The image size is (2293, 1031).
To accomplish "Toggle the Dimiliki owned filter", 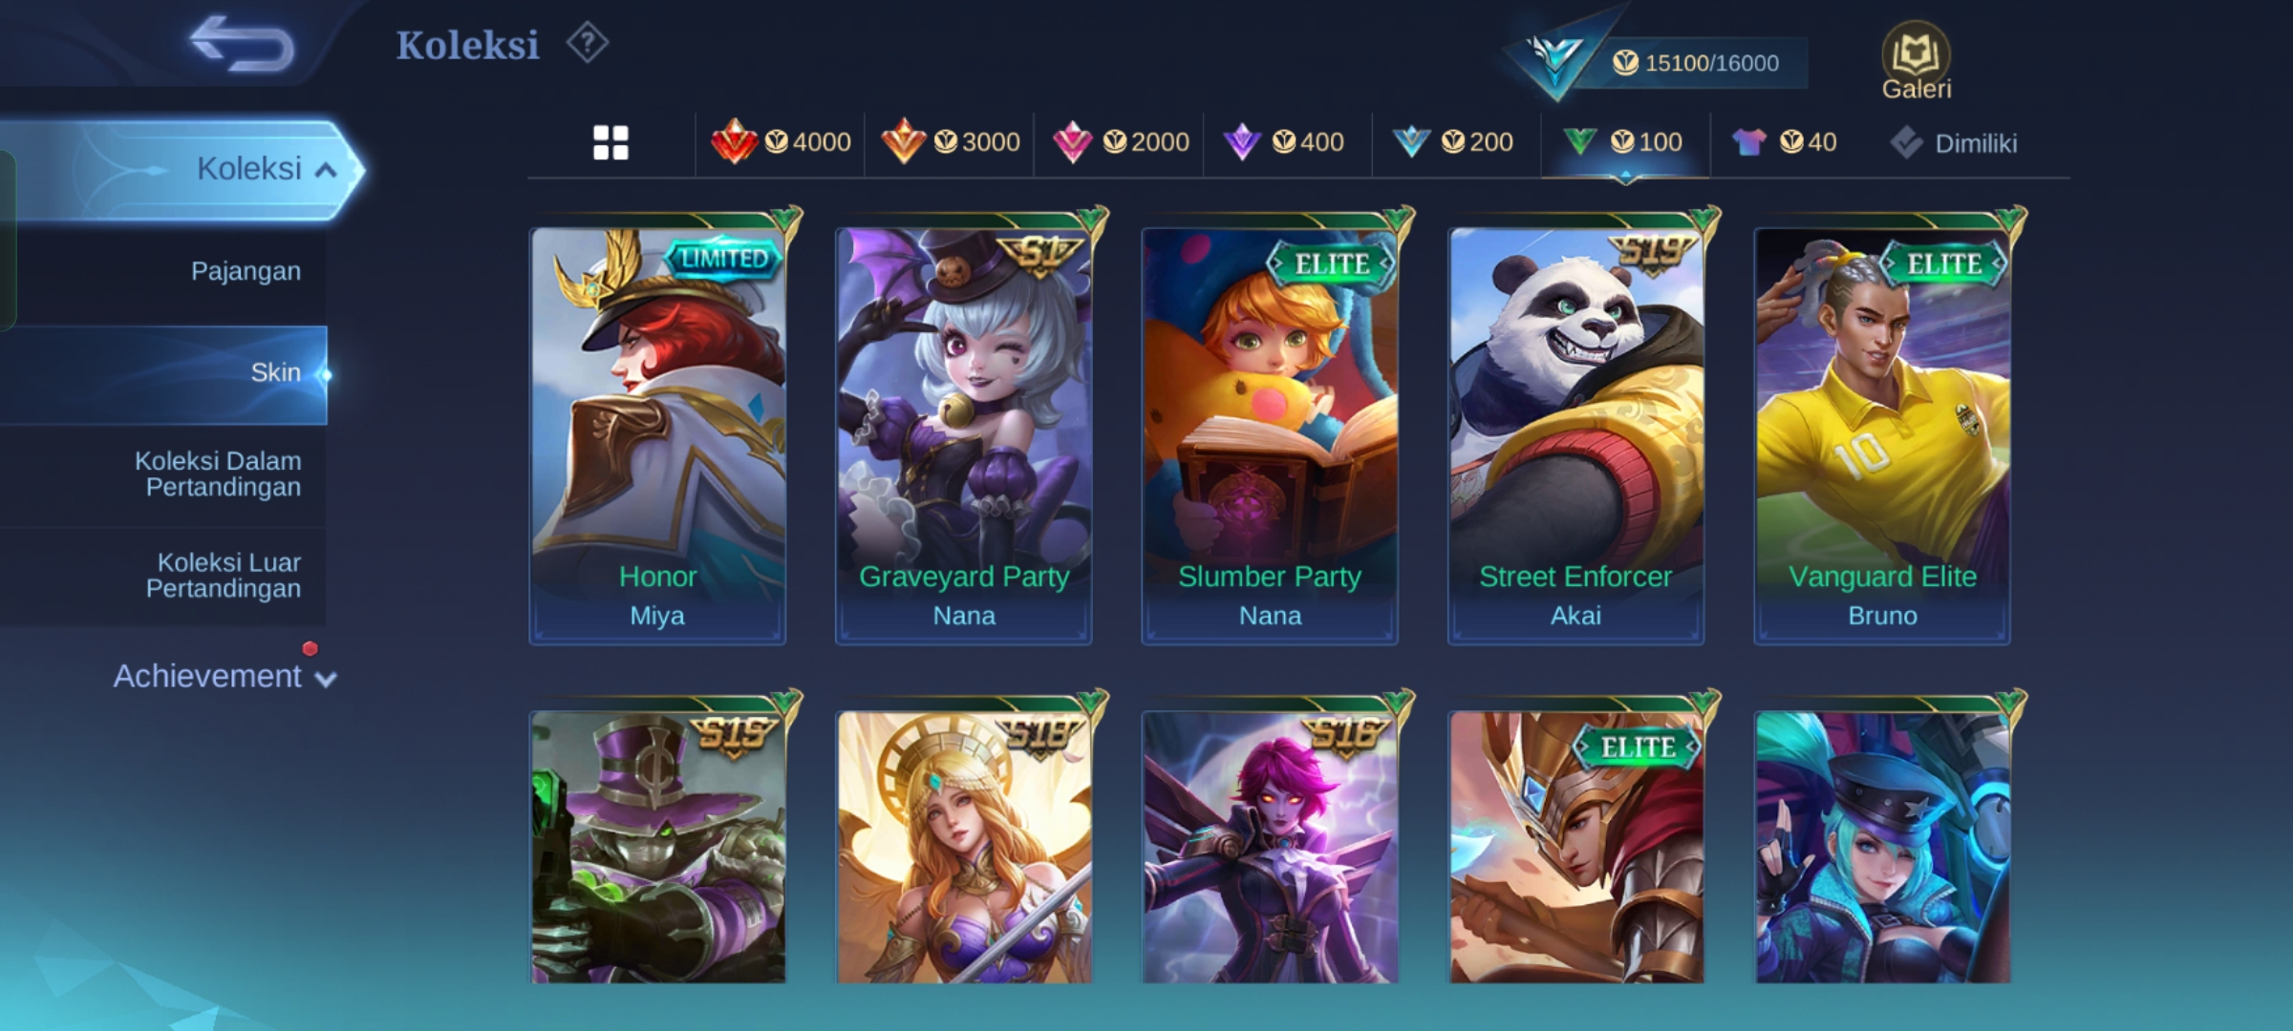I will 1953,143.
